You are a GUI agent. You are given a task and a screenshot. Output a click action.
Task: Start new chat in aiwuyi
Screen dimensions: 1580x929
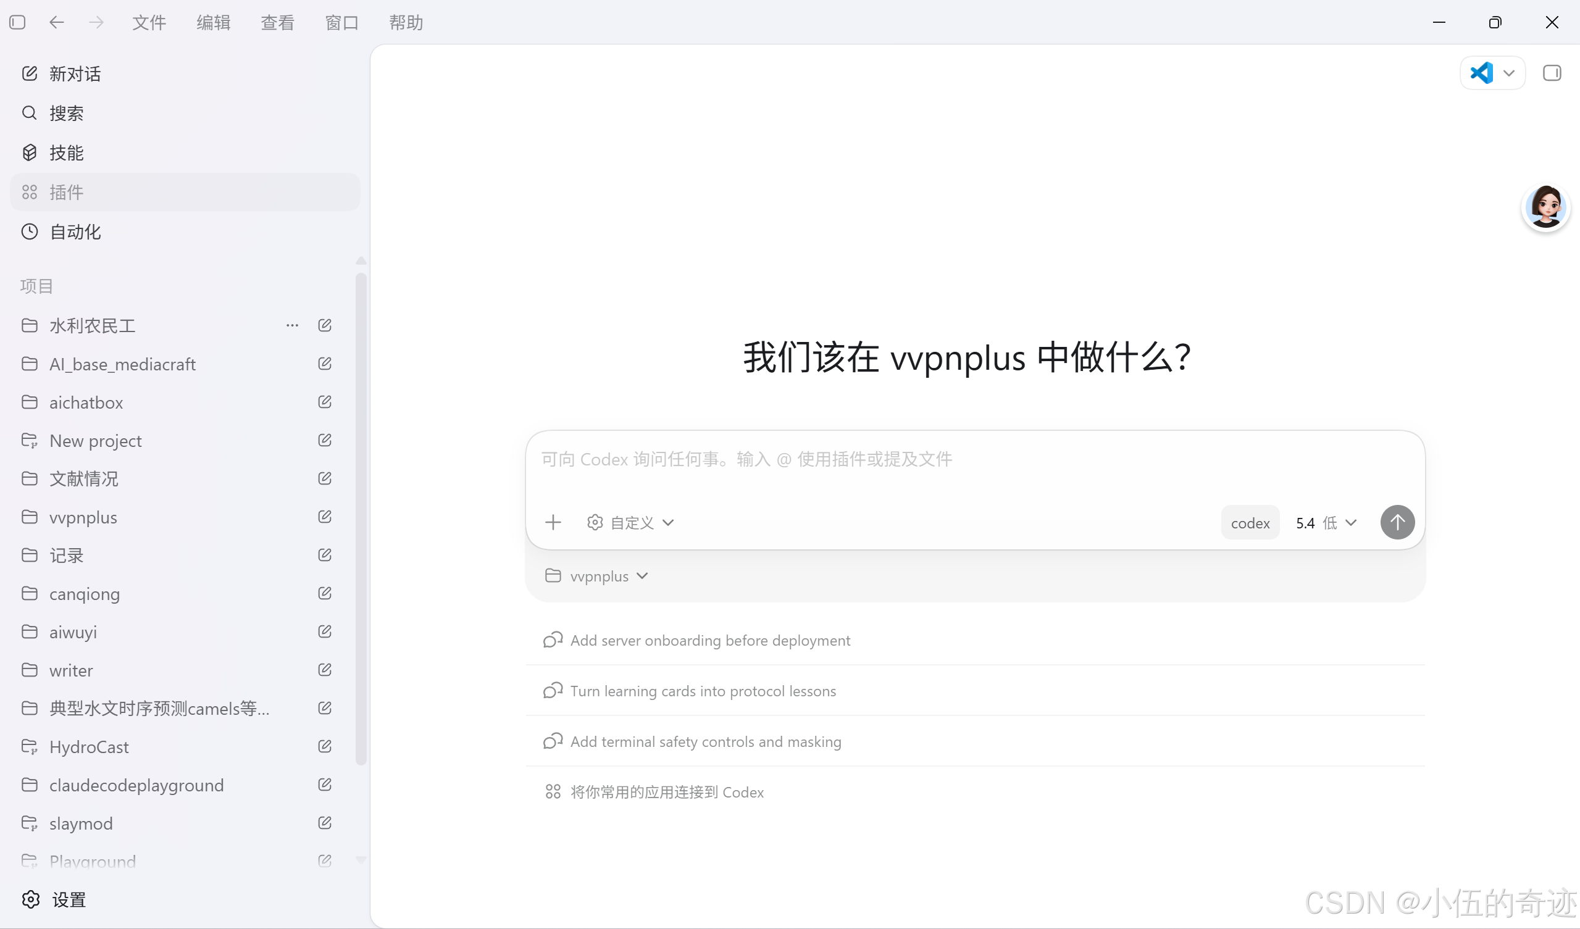(325, 631)
